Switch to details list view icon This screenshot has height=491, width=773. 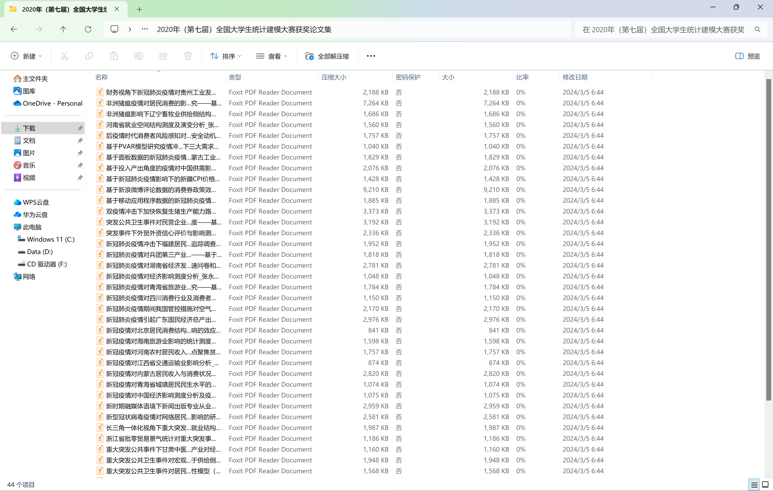(754, 485)
